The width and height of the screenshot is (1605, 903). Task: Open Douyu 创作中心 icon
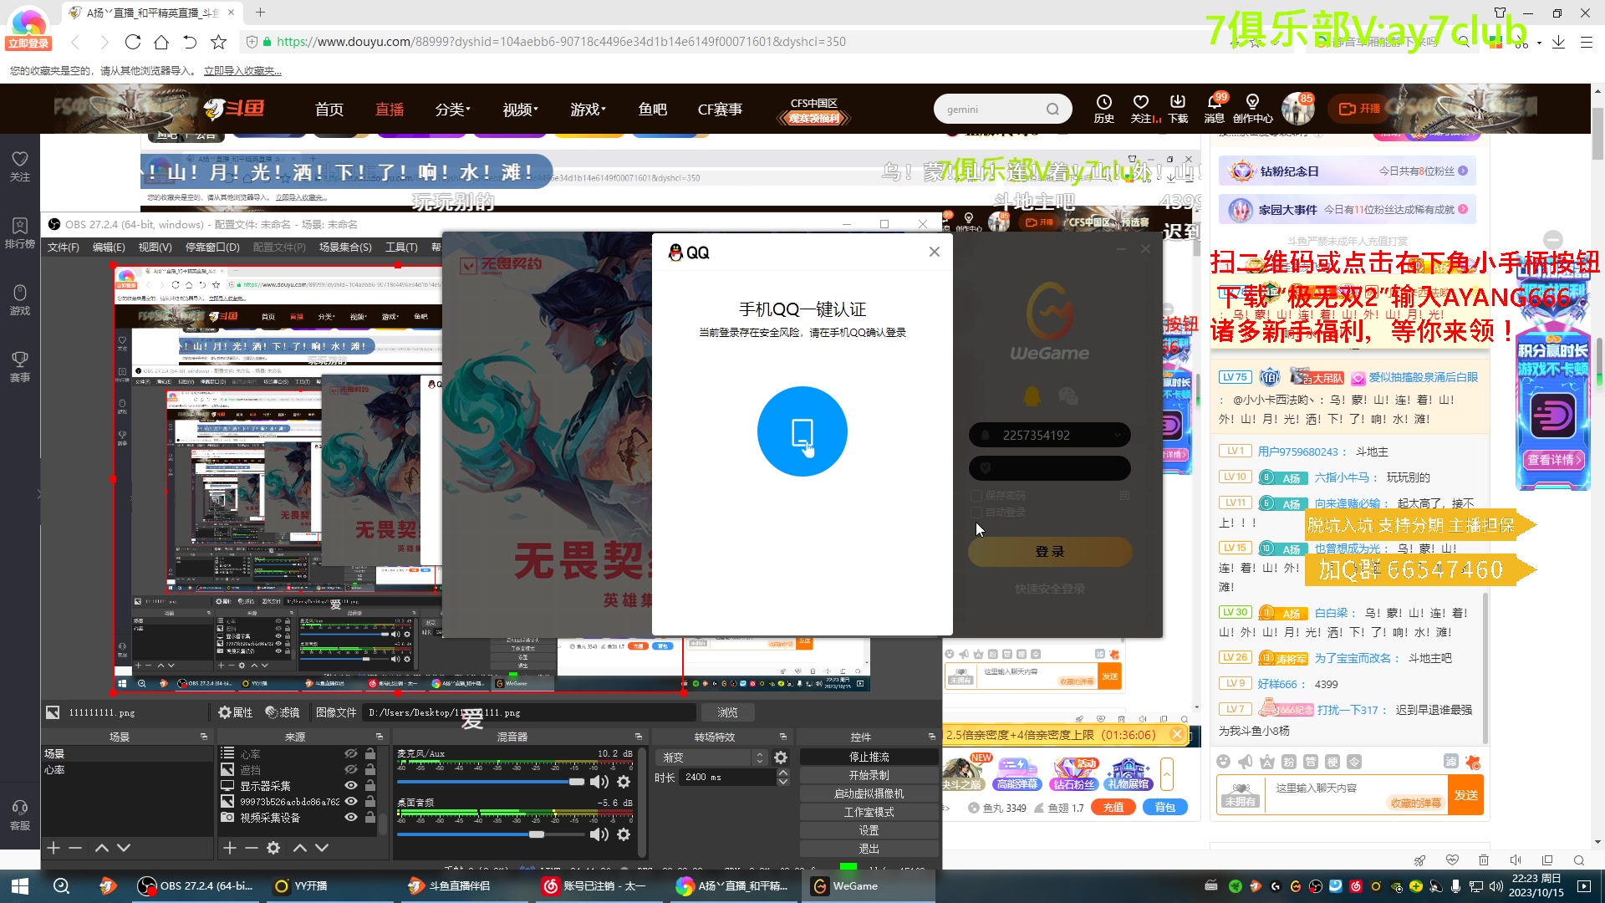tap(1252, 109)
